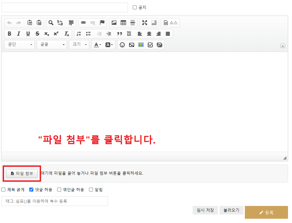
Task: Check the 제목 굵게 bold title option
Action: tap(3, 190)
